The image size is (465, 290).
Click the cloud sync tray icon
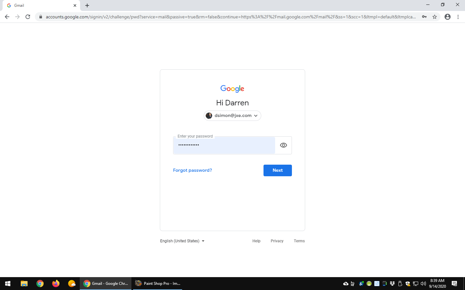click(346, 284)
